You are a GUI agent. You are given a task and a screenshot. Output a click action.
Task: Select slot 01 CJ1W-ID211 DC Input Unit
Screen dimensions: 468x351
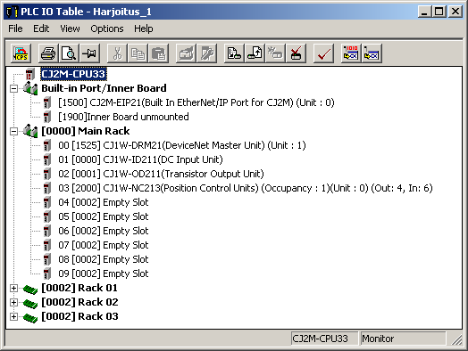tap(140, 159)
